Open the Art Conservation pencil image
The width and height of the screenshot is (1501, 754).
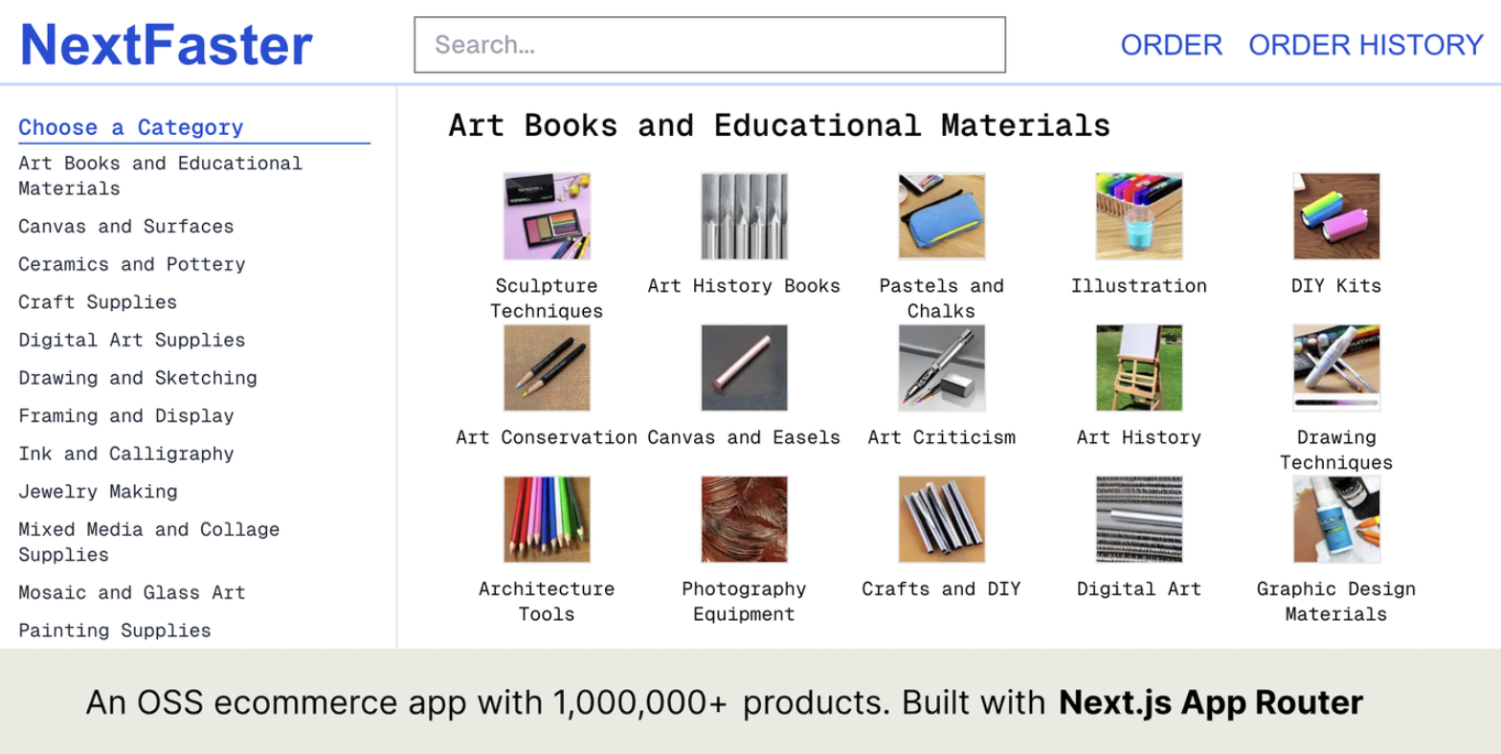click(547, 367)
